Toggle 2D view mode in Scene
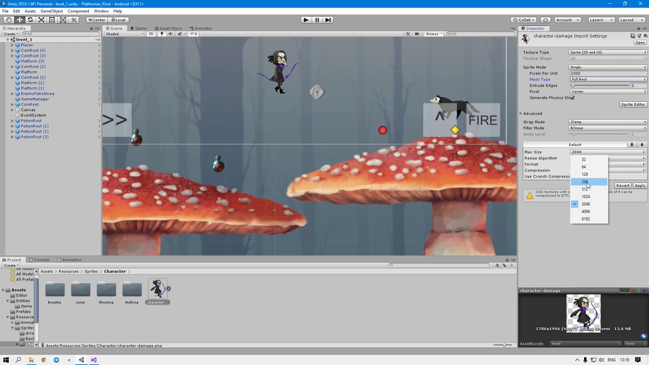649x365 pixels. tap(151, 34)
